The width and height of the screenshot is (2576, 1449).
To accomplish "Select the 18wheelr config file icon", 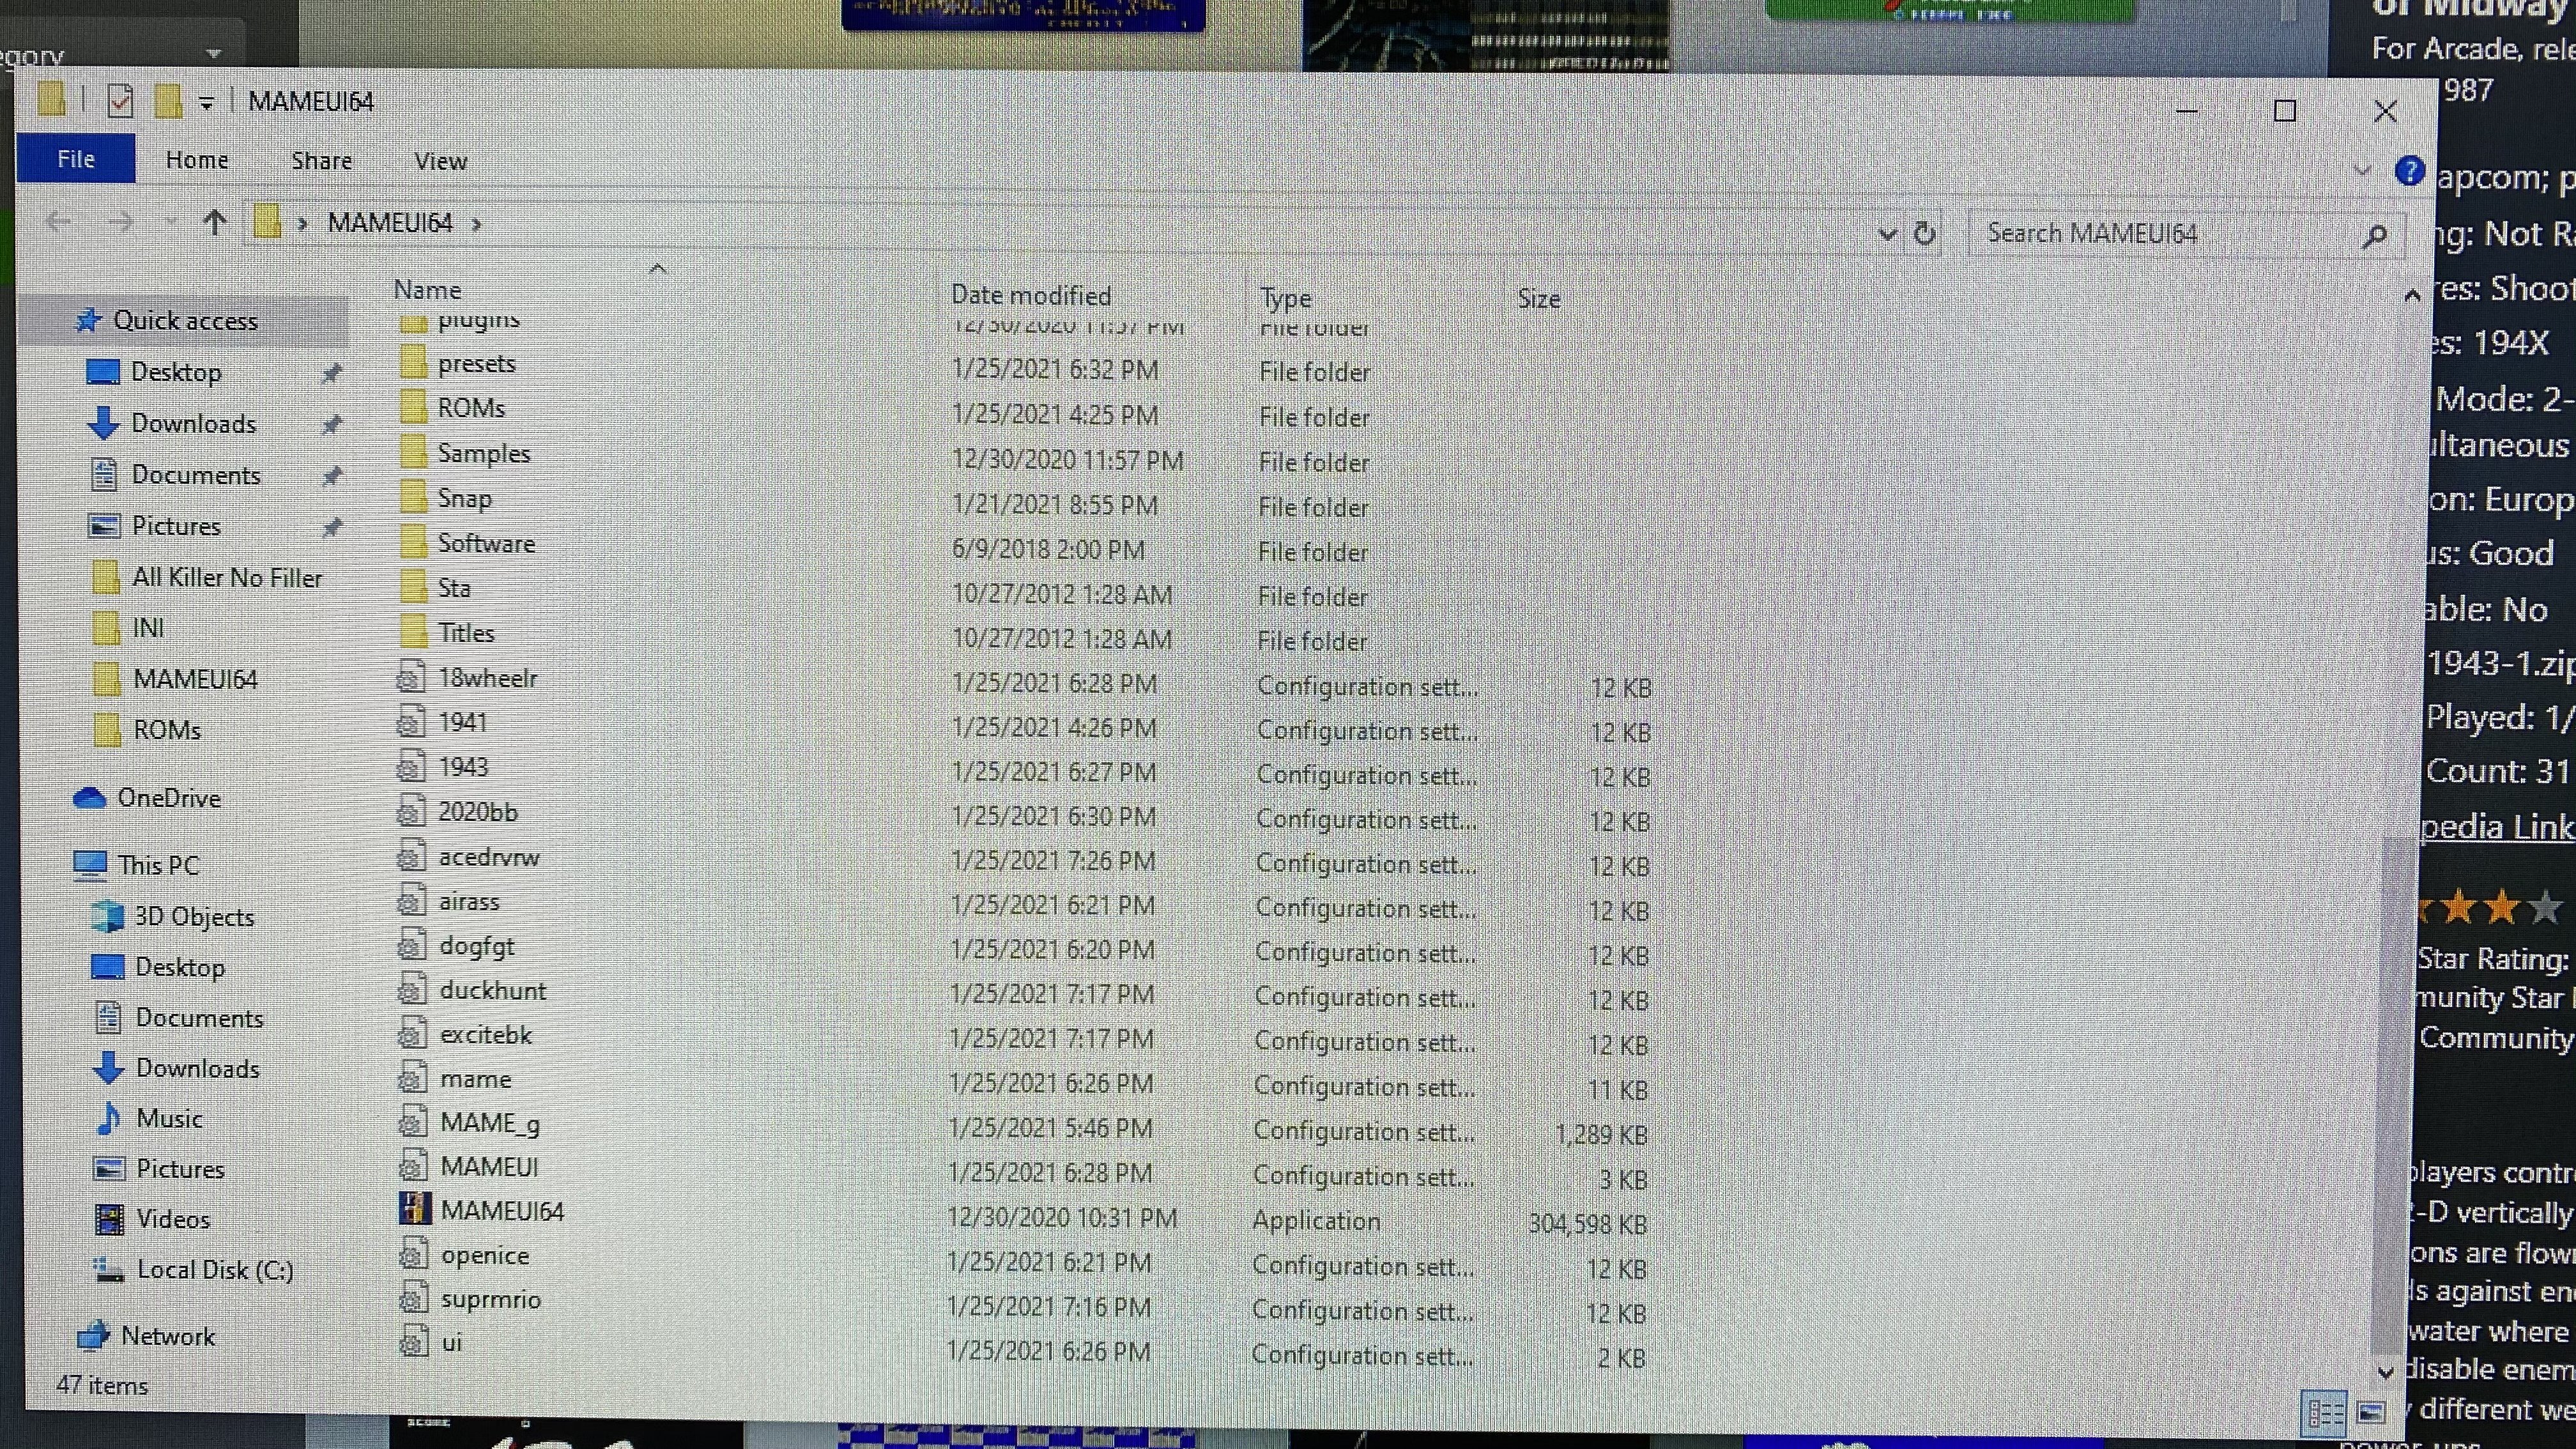I will (x=411, y=677).
